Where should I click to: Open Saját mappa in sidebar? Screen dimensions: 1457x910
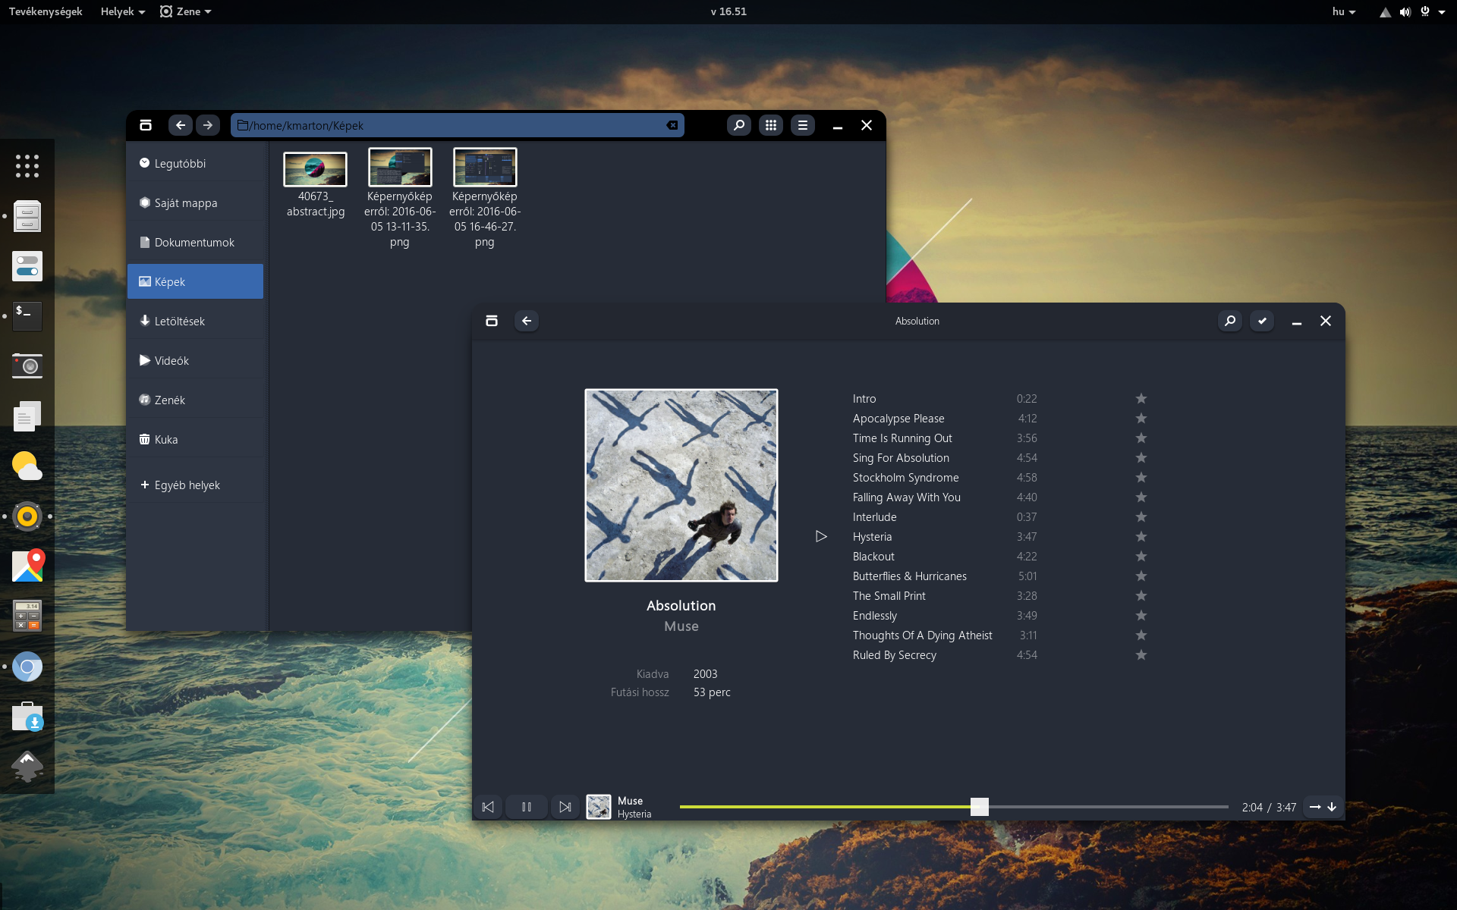point(196,203)
